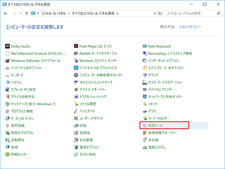Click the トラブルシューティング icon
This screenshot has width=225, height=169.
click(x=76, y=97)
